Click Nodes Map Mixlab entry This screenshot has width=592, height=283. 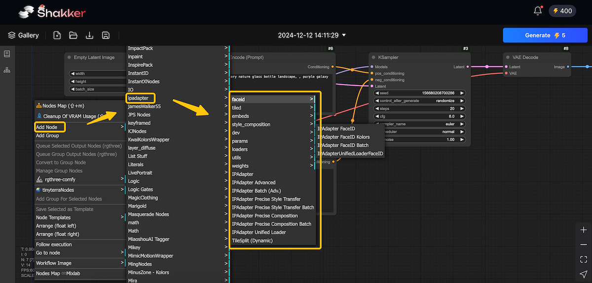[80, 274]
